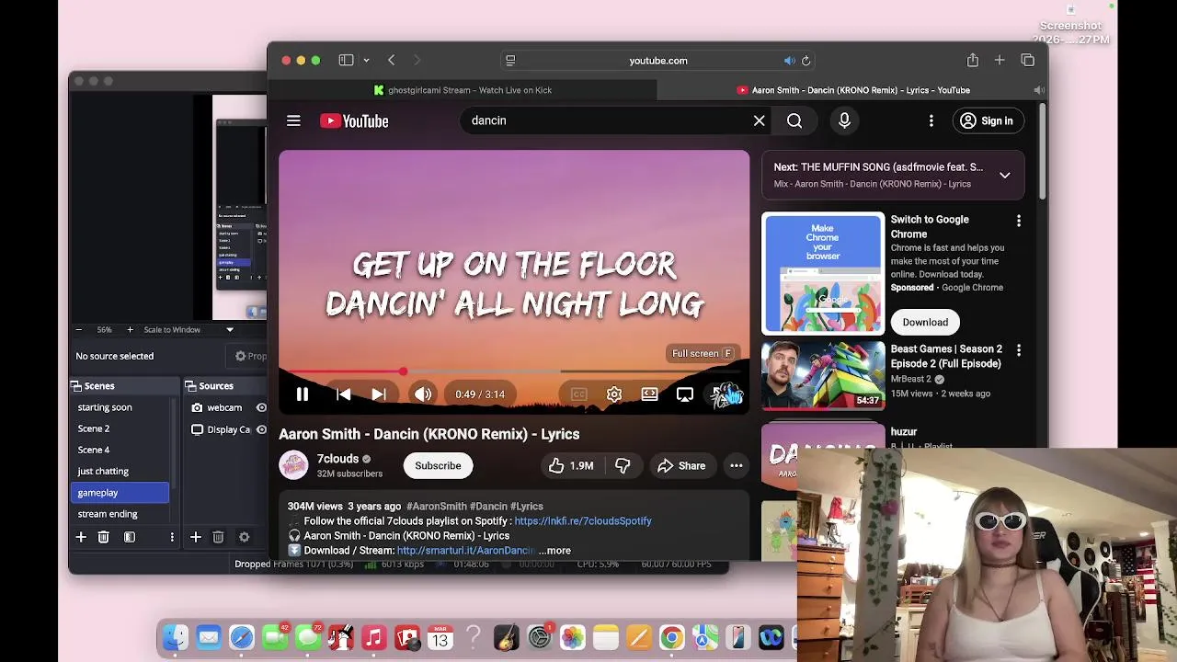
Task: Click Sign in button
Action: (x=987, y=120)
